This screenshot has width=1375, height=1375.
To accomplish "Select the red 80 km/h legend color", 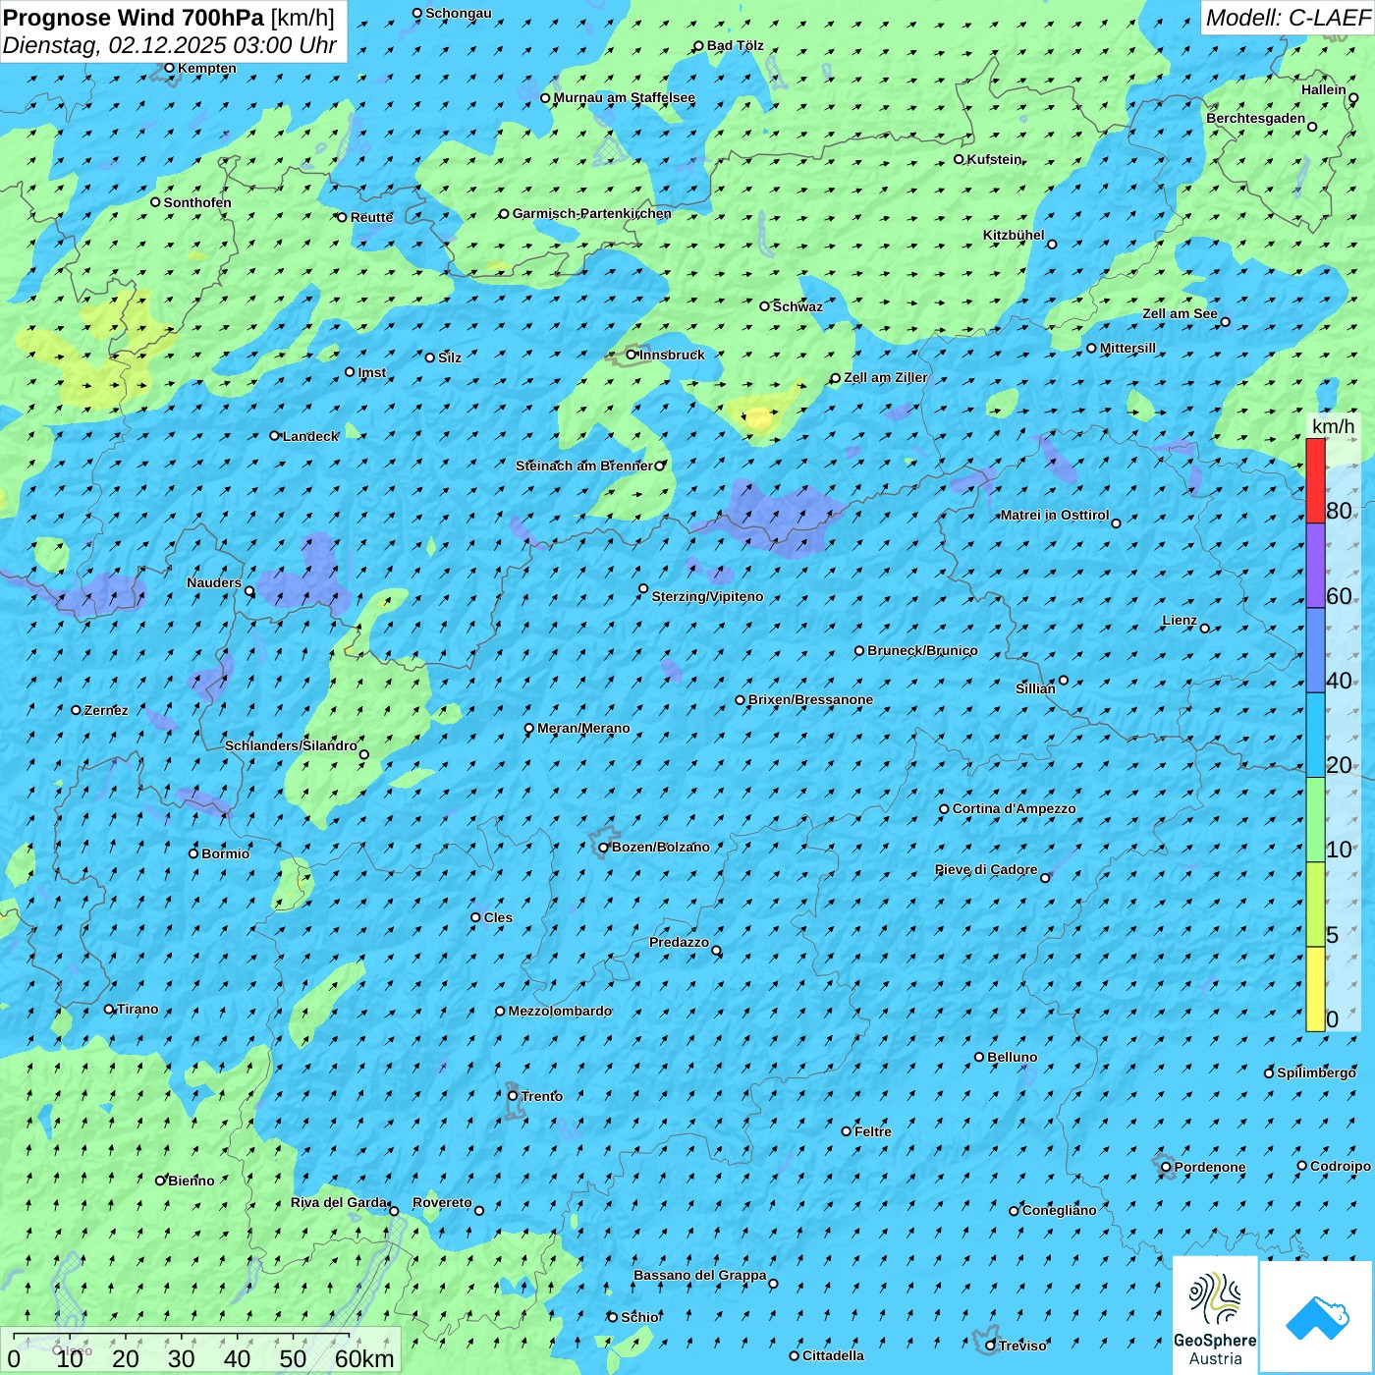I will (1315, 480).
